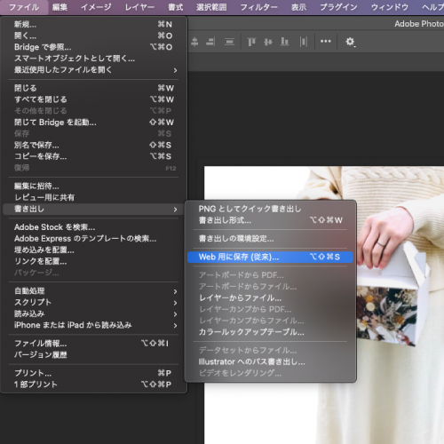
Task: Choose 別名で保存... menu item
Action: pyautogui.click(x=93, y=145)
